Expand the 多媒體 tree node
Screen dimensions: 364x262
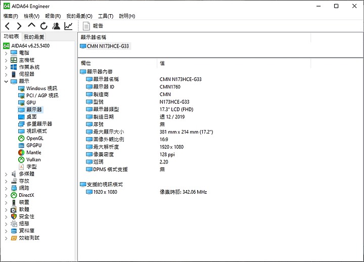point(6,174)
